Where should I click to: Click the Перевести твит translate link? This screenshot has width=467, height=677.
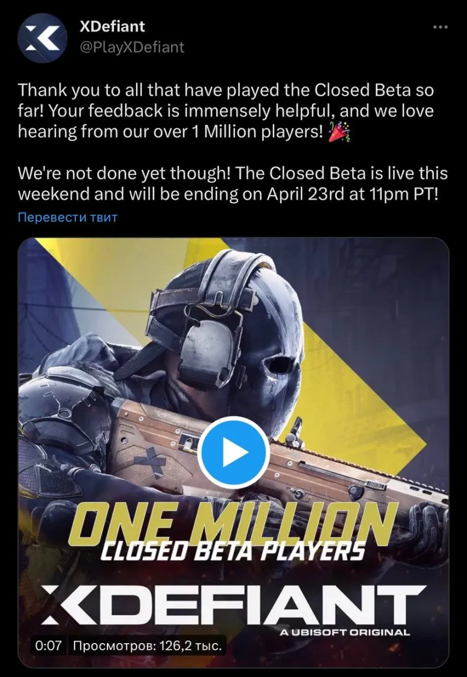click(x=67, y=217)
